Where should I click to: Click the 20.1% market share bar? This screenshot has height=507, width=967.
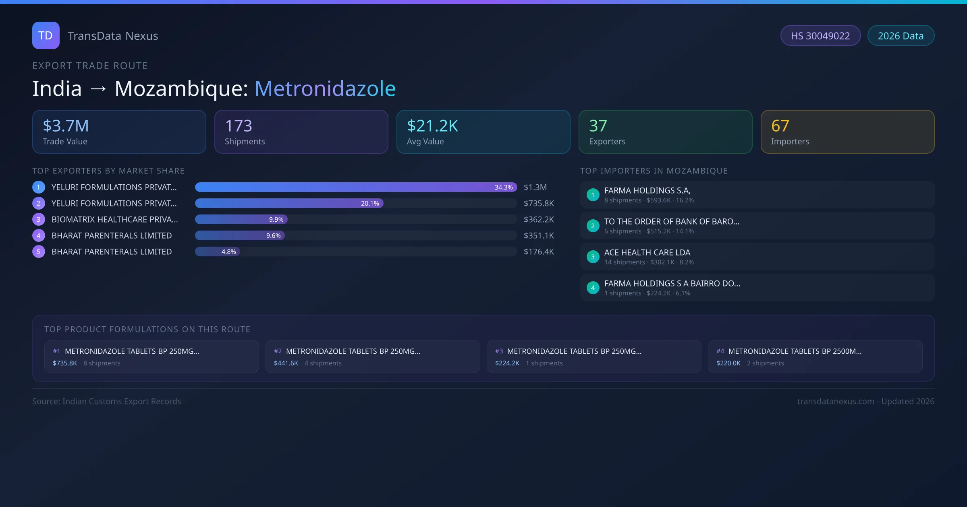pos(289,203)
